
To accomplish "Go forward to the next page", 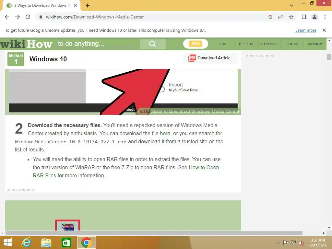I will pyautogui.click(x=18, y=17).
